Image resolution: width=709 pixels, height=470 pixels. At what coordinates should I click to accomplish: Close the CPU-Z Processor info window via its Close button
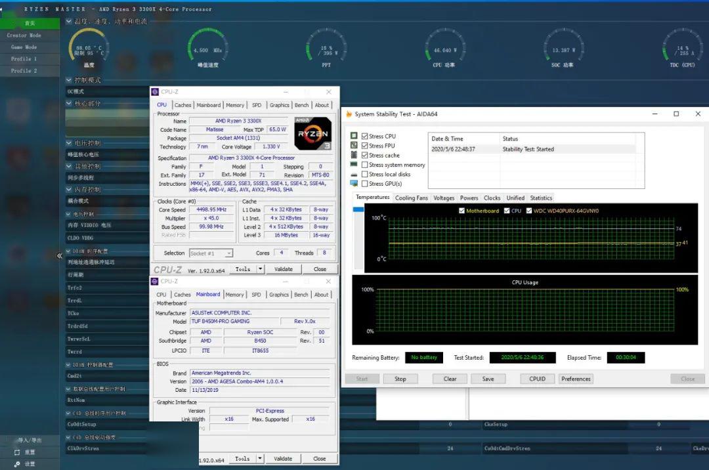[320, 269]
